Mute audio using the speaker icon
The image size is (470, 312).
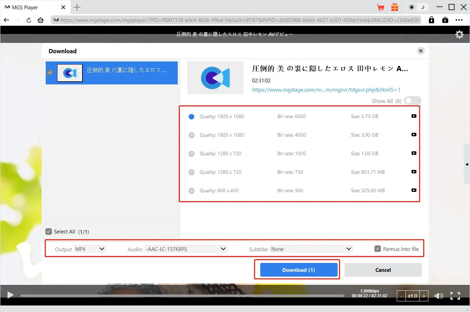click(x=438, y=296)
